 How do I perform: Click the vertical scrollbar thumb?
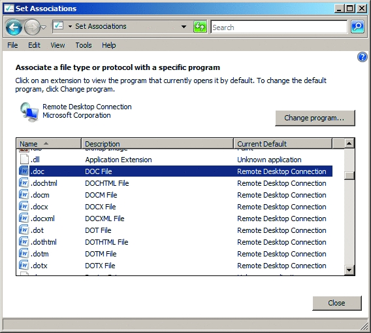click(349, 175)
